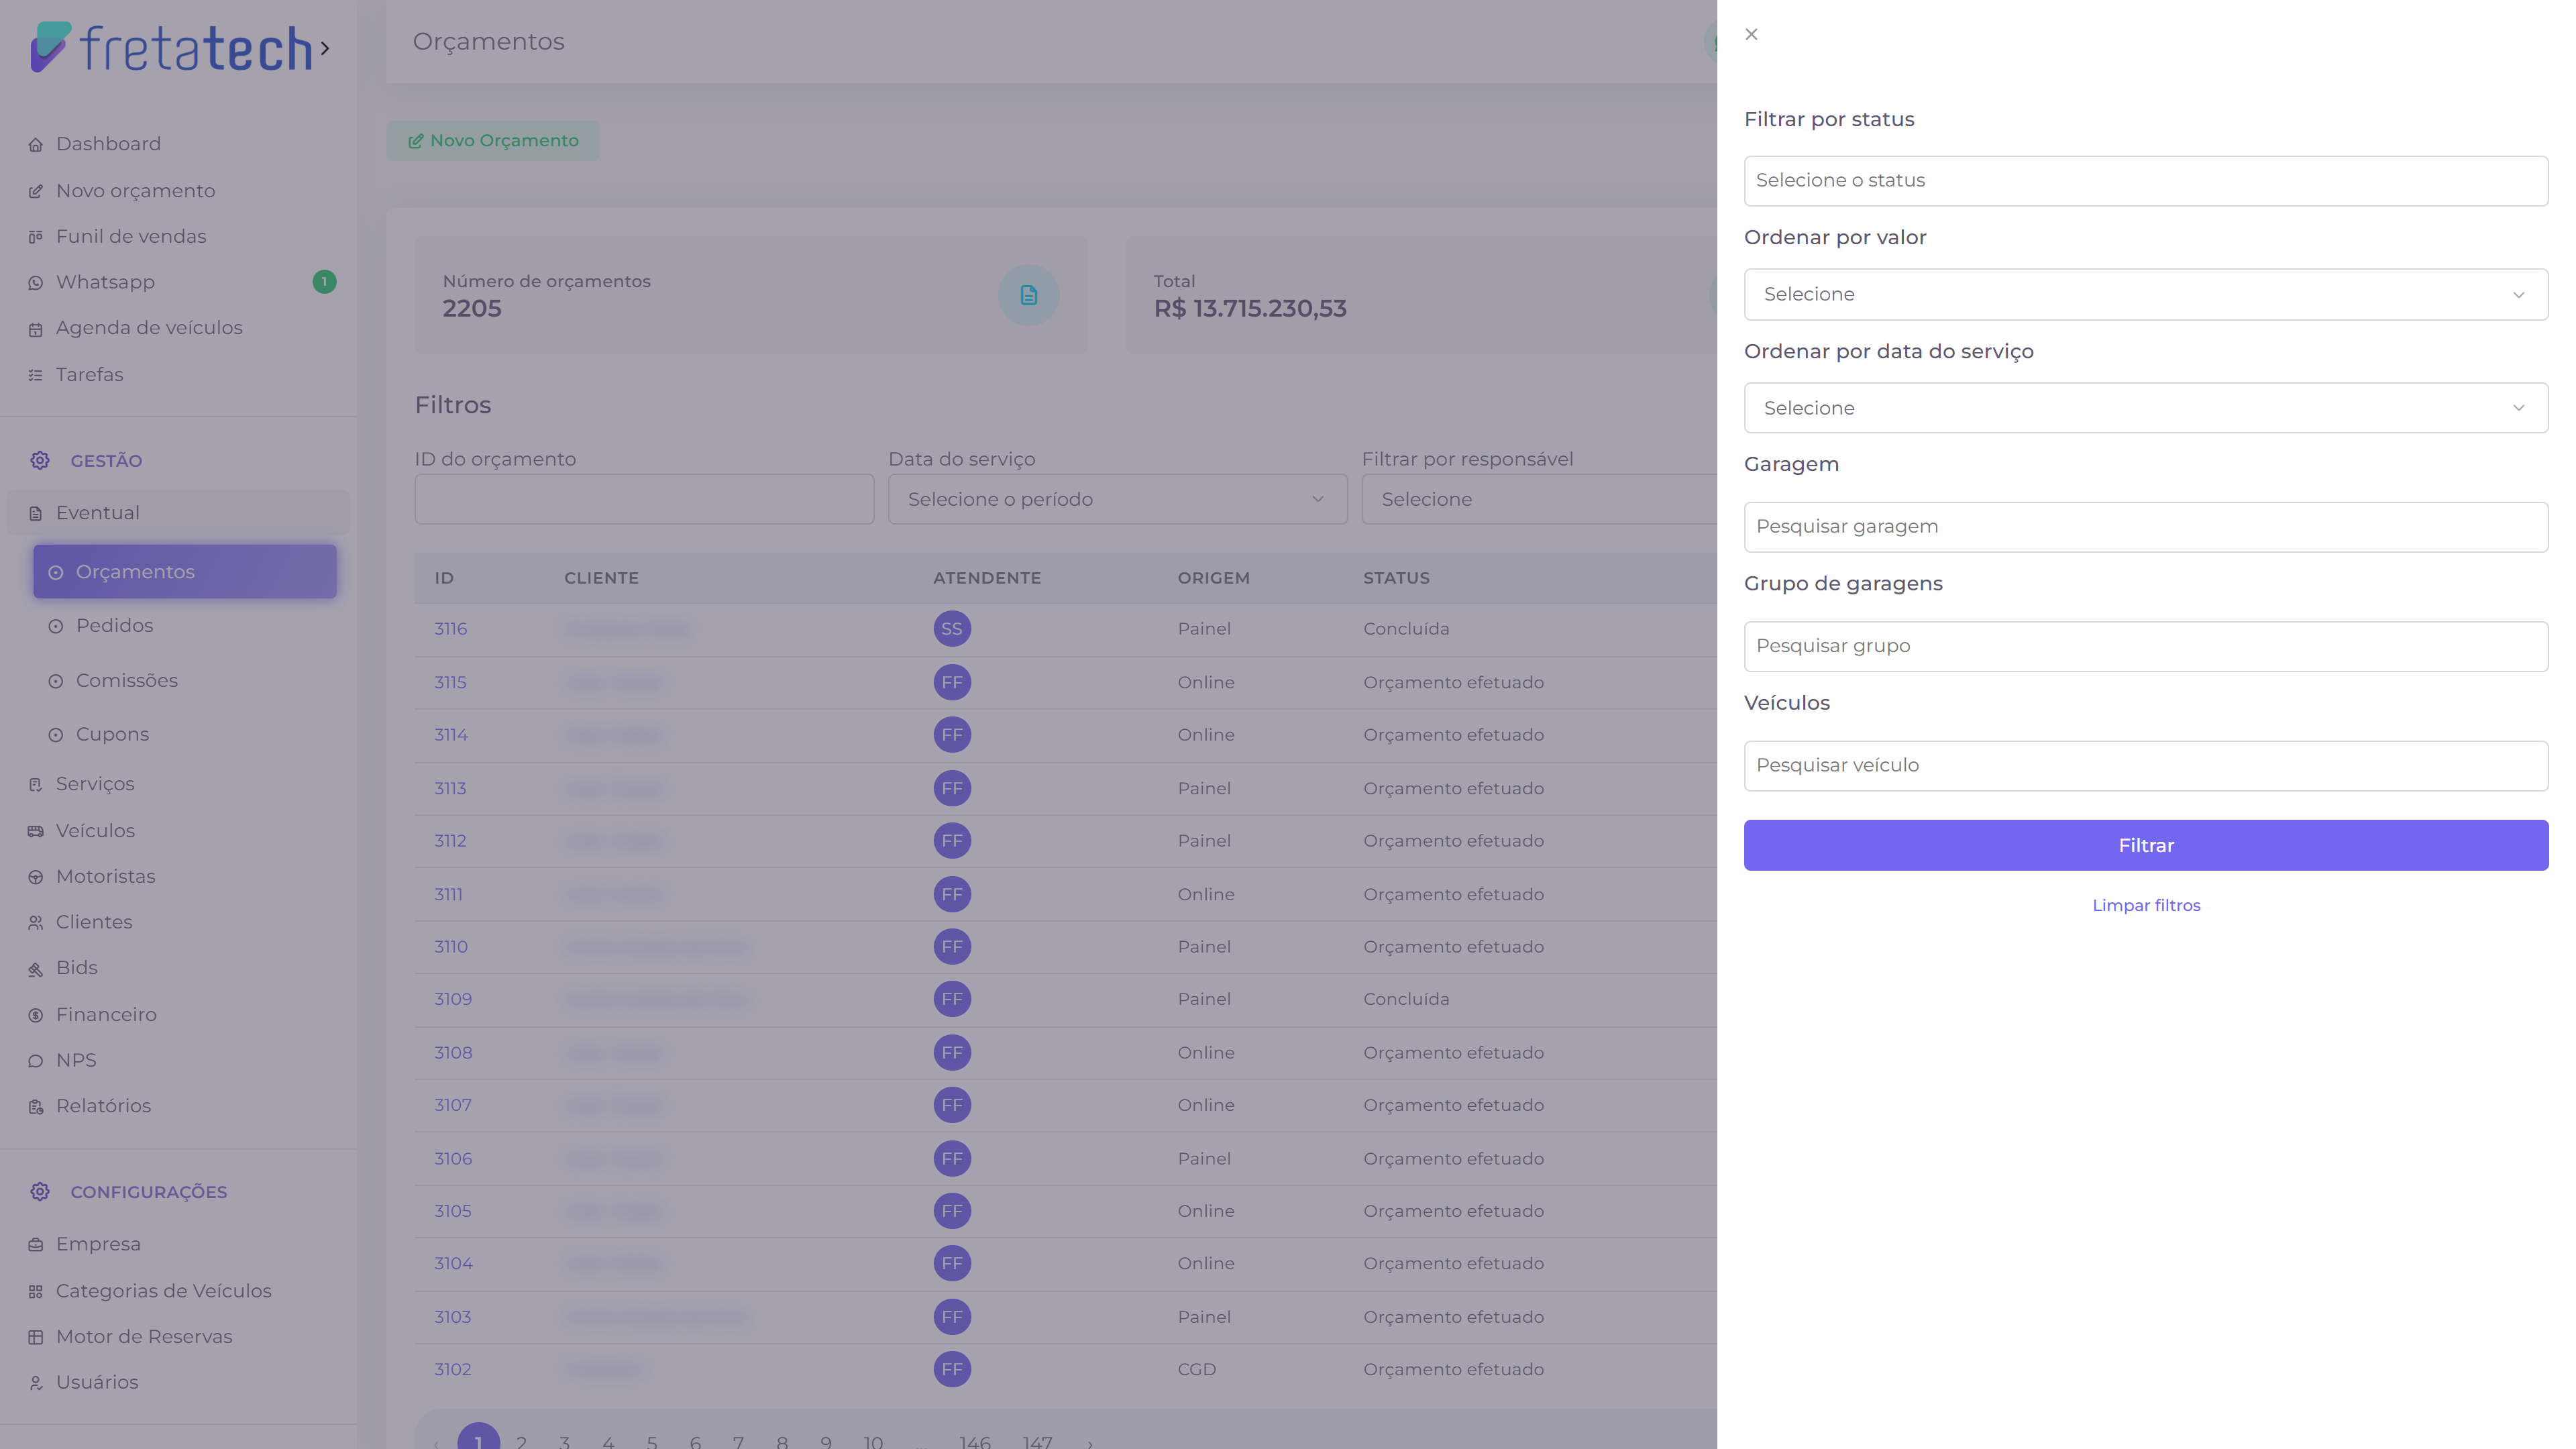2576x1449 pixels.
Task: Click the Clientes people icon
Action: 36,923
